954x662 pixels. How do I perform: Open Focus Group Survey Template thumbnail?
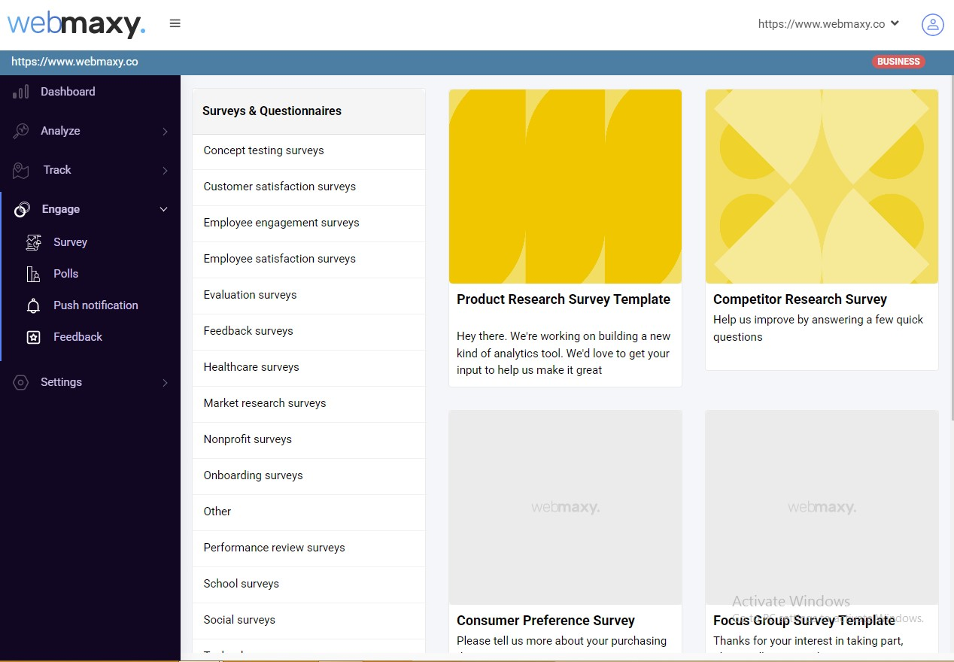tap(822, 507)
